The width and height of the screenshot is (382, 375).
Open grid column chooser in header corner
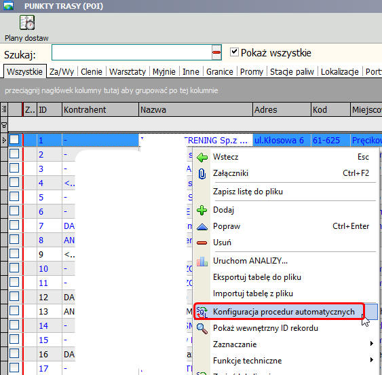tap(4, 109)
